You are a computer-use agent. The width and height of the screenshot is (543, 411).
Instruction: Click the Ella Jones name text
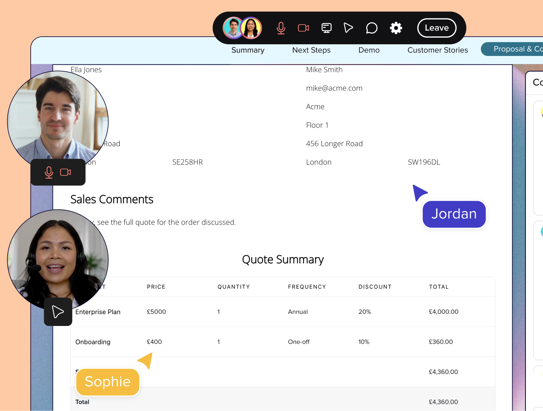tap(86, 70)
